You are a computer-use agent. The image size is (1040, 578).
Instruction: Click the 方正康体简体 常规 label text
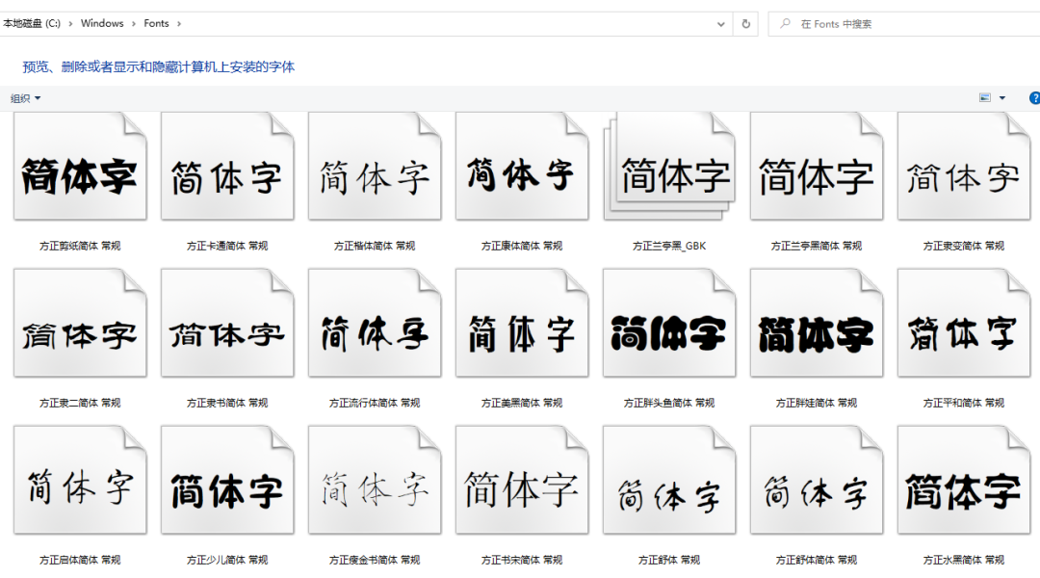coord(522,246)
